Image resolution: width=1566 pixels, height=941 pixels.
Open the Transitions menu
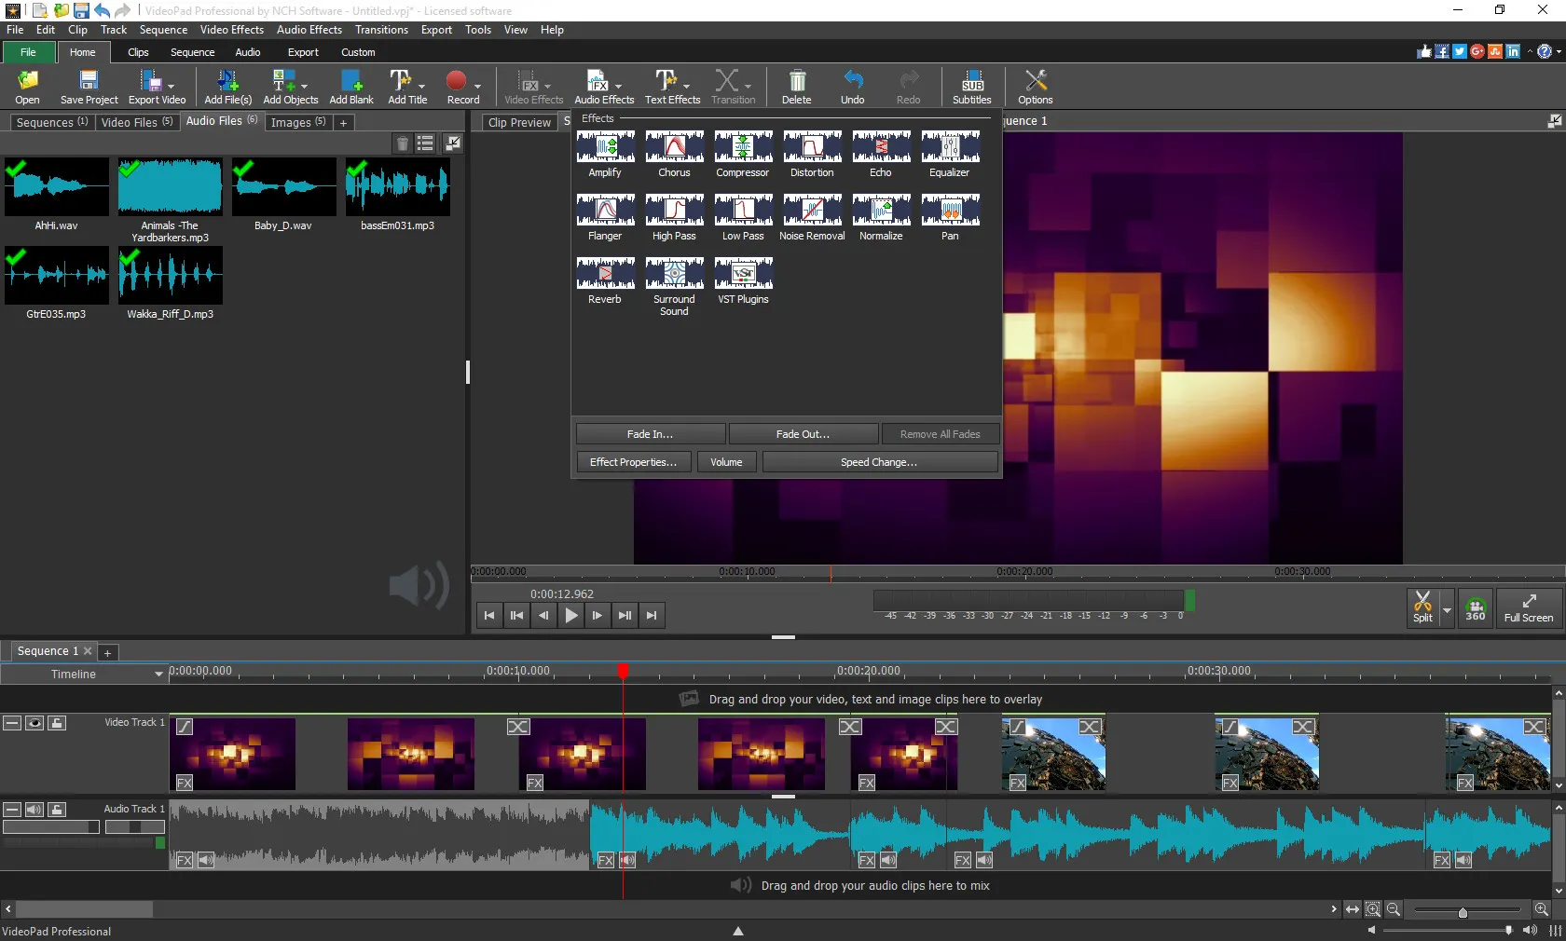click(381, 30)
